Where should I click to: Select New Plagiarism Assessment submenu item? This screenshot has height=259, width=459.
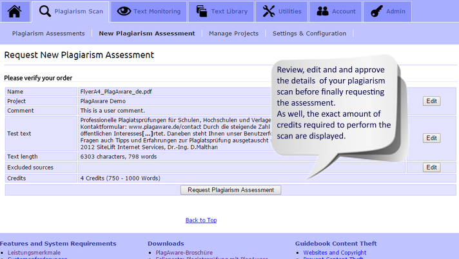tap(146, 34)
